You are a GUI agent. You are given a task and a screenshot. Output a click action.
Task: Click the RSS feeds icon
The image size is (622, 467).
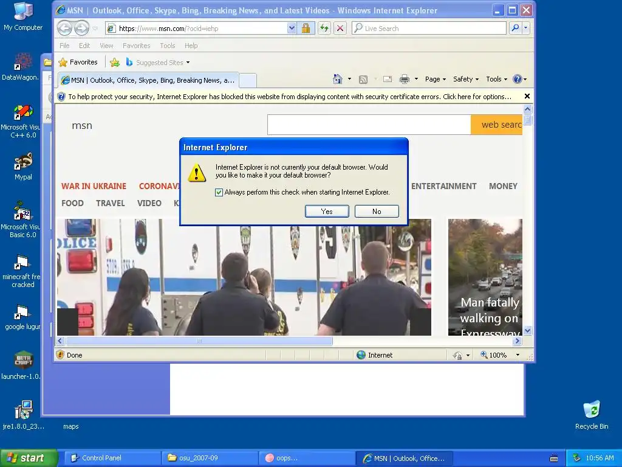363,80
